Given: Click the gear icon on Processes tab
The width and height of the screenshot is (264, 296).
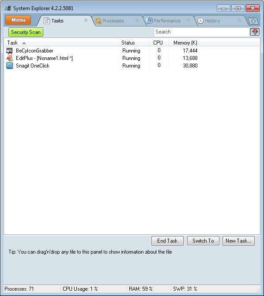Looking at the screenshot, I should point(98,21).
